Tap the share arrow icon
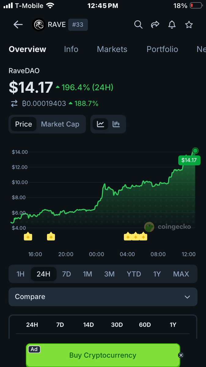206x367 pixels. coord(155,25)
